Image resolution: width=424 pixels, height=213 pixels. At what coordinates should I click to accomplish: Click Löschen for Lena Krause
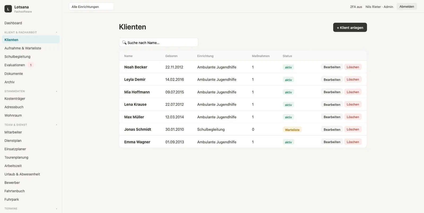pos(353,104)
